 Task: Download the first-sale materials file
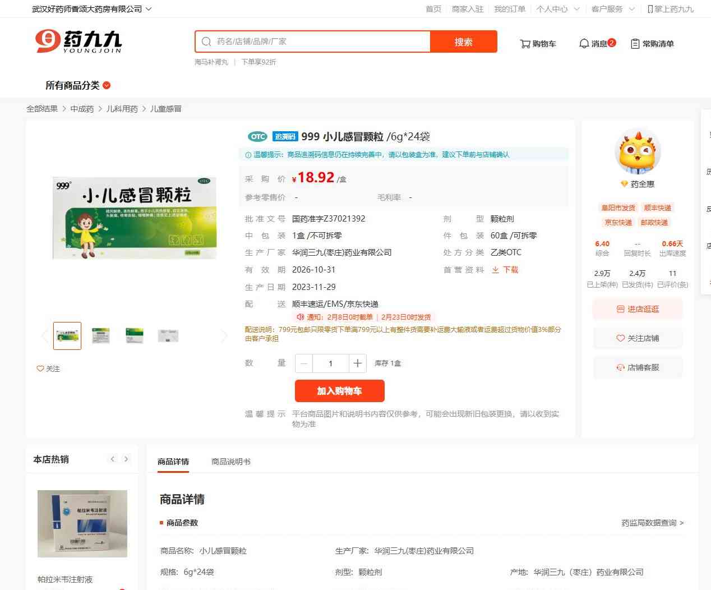click(x=505, y=270)
